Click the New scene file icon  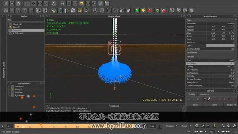click(x=6, y=3)
